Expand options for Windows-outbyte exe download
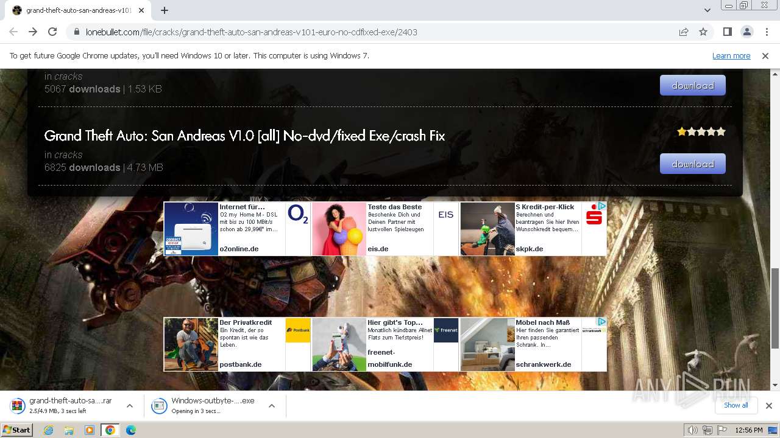Screen dimensions: 780x438 click(272, 406)
